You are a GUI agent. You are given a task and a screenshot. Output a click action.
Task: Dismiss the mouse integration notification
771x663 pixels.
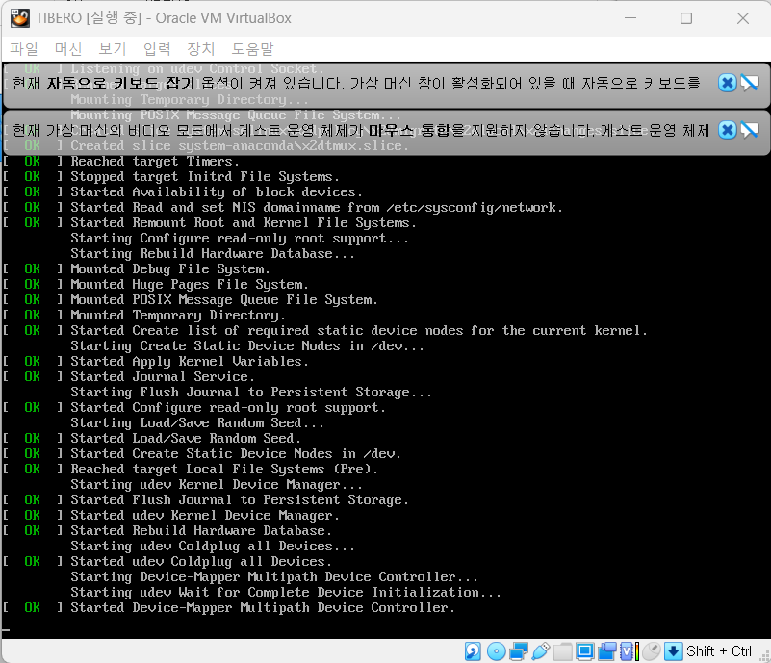pyautogui.click(x=728, y=130)
